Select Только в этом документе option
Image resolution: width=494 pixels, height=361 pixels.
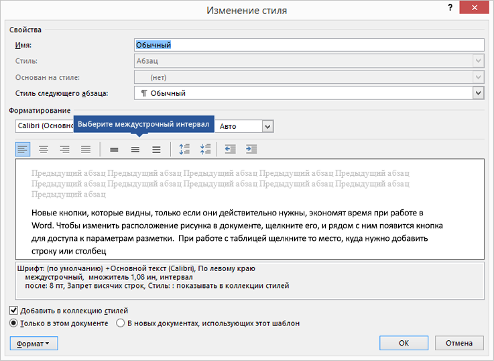tap(13, 323)
